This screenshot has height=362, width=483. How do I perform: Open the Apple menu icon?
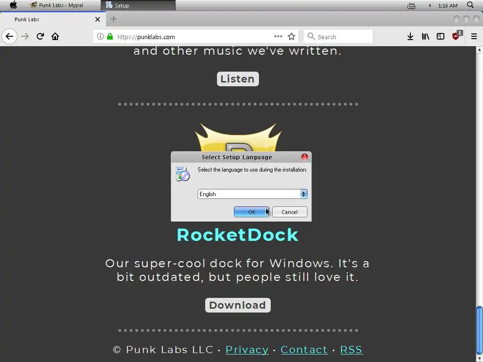(13, 5)
